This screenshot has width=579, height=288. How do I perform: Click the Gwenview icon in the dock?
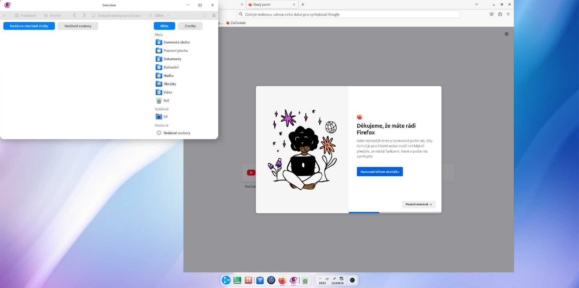[293, 280]
